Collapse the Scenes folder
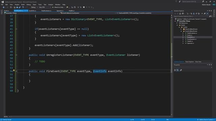This screenshot has height=121, width=216. tap(179, 27)
